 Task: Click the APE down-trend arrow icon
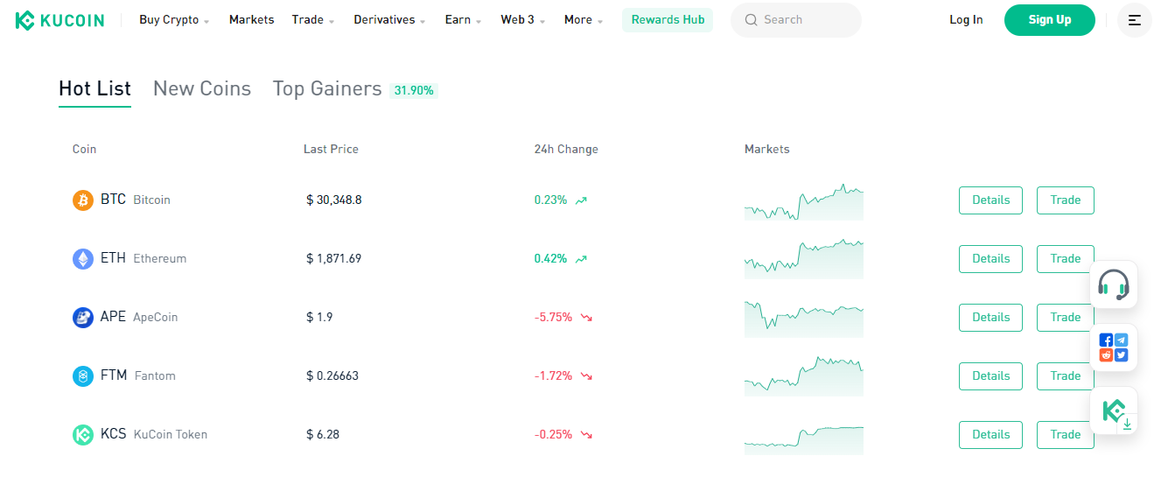coord(586,318)
